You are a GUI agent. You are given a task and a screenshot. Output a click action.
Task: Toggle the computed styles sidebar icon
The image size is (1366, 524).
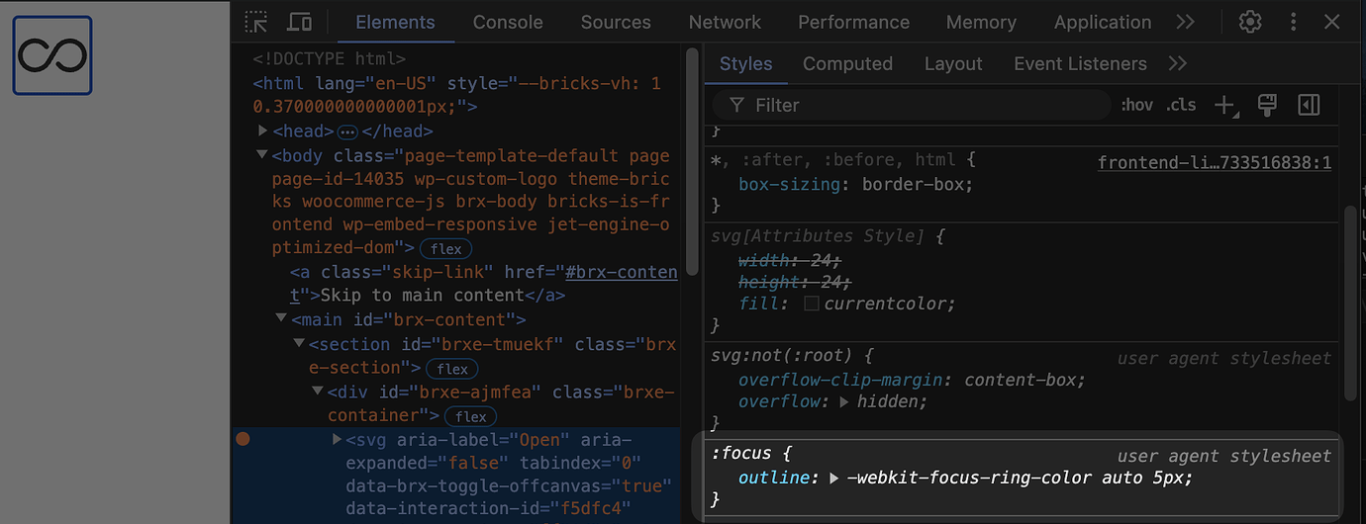coord(1309,105)
